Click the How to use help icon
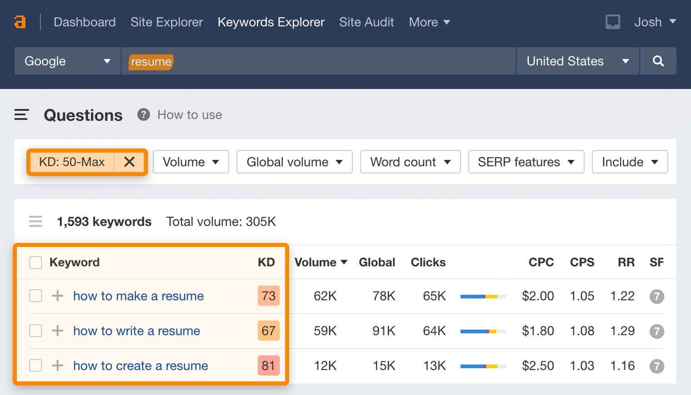This screenshot has width=691, height=395. tap(143, 115)
